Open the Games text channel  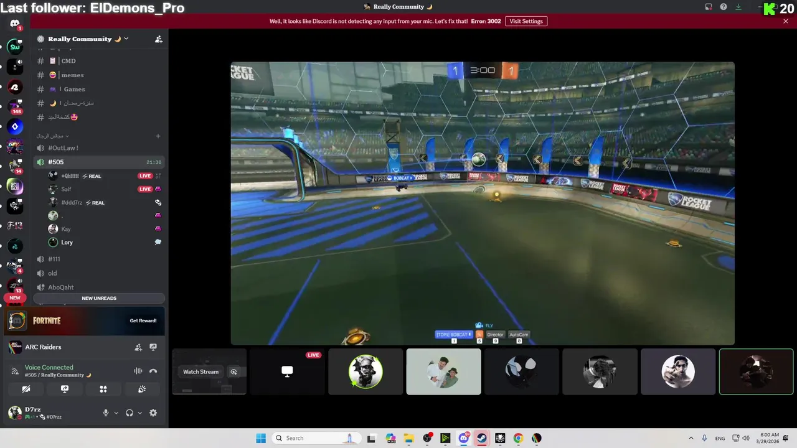(99, 89)
